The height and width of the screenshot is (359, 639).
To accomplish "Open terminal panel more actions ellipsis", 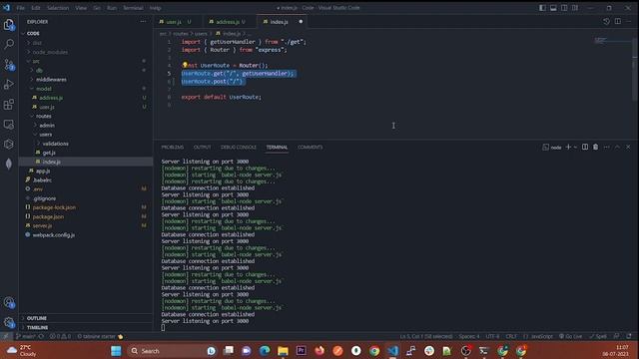I will pyautogui.click(x=606, y=147).
